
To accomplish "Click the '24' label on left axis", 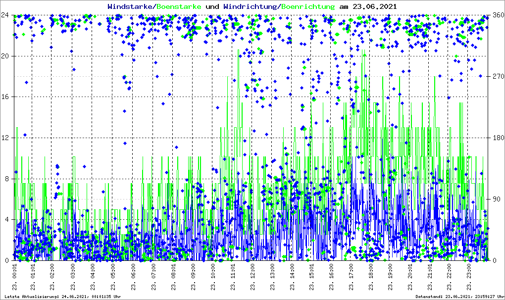I will [6, 15].
